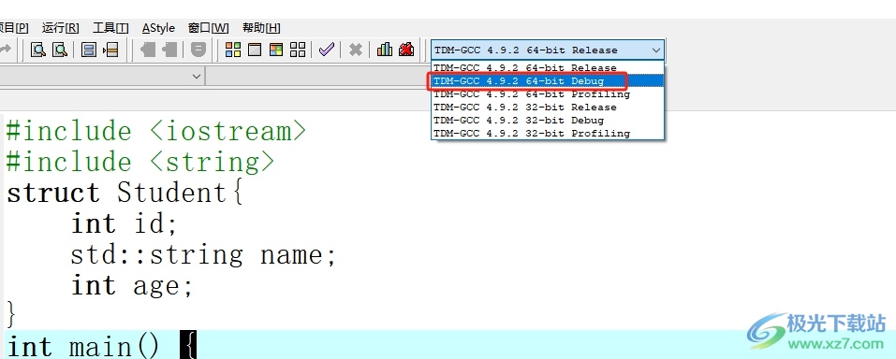Click the greyed-out shield-shaped toolbar icon

pos(198,50)
